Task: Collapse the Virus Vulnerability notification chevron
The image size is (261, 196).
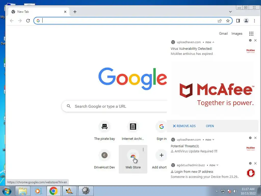Action: click(x=213, y=42)
